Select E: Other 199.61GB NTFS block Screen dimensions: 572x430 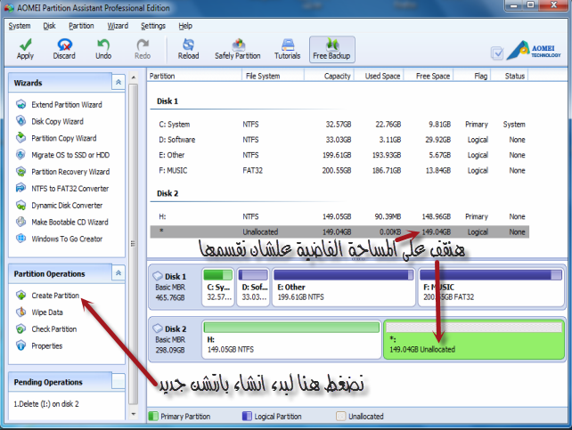pyautogui.click(x=344, y=288)
